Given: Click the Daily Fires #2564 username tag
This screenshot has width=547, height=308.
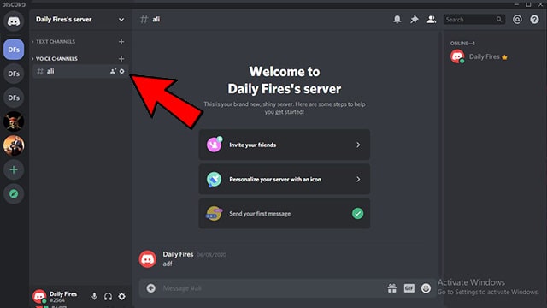Looking at the screenshot, I should [63, 297].
